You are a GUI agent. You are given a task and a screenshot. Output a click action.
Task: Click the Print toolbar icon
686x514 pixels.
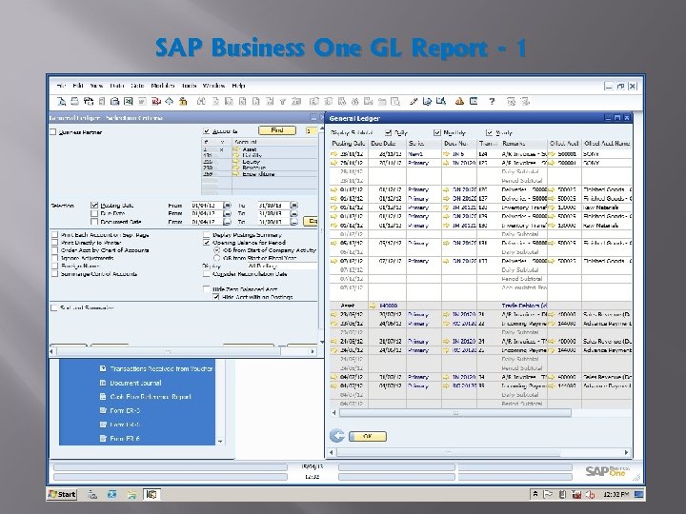pos(75,102)
